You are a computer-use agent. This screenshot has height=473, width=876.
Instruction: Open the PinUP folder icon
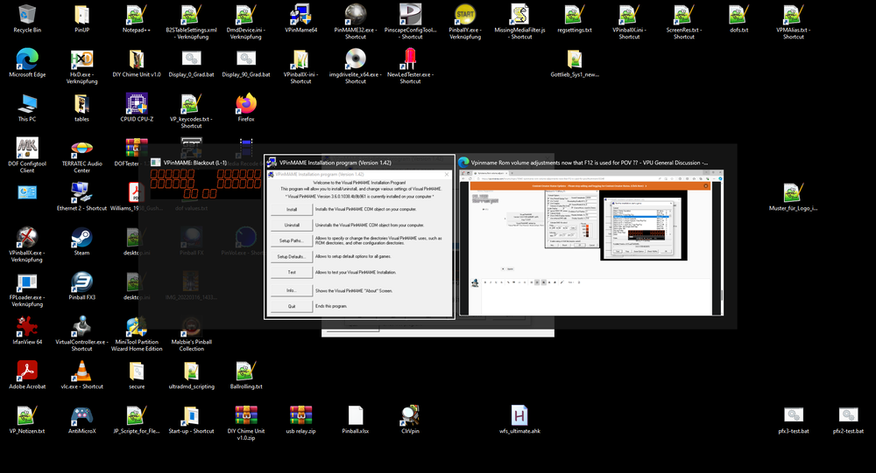tap(81, 15)
